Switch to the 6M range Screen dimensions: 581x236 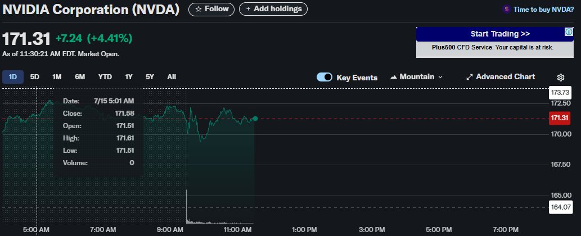point(80,77)
